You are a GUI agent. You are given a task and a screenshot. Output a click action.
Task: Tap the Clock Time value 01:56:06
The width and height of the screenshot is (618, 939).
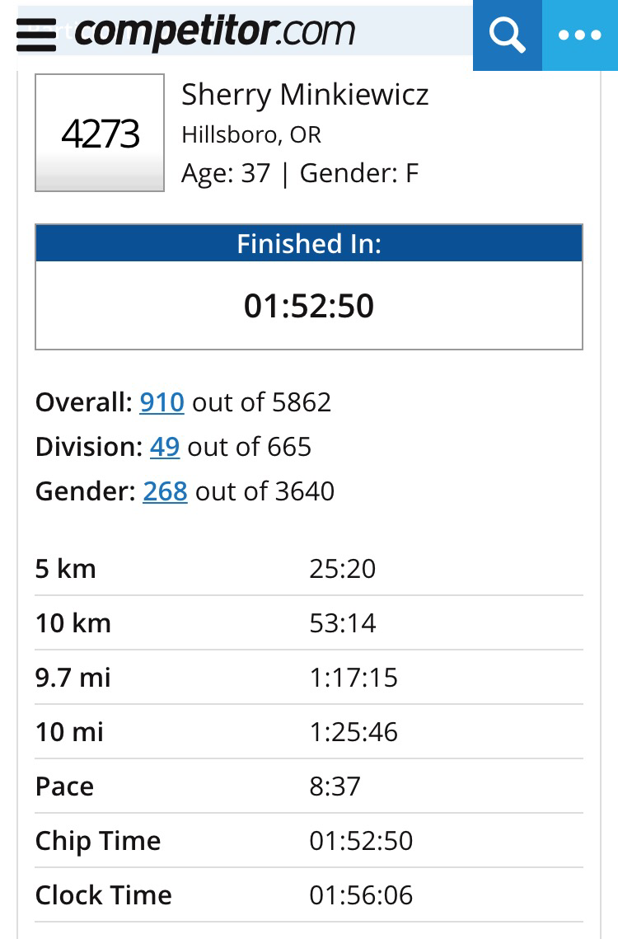pyautogui.click(x=361, y=895)
